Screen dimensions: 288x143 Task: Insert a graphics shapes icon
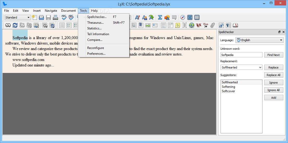pyautogui.click(x=167, y=17)
